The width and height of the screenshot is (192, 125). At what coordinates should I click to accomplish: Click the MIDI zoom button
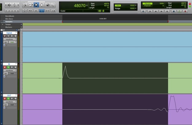click(x=14, y=5)
